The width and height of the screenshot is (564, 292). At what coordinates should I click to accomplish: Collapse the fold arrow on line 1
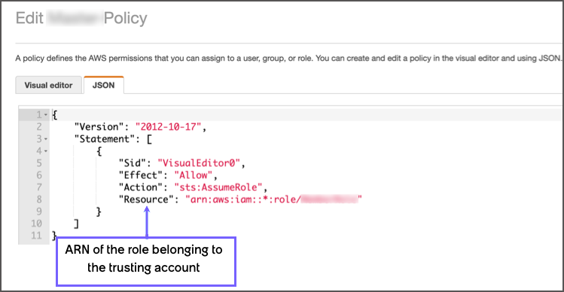[x=46, y=115]
